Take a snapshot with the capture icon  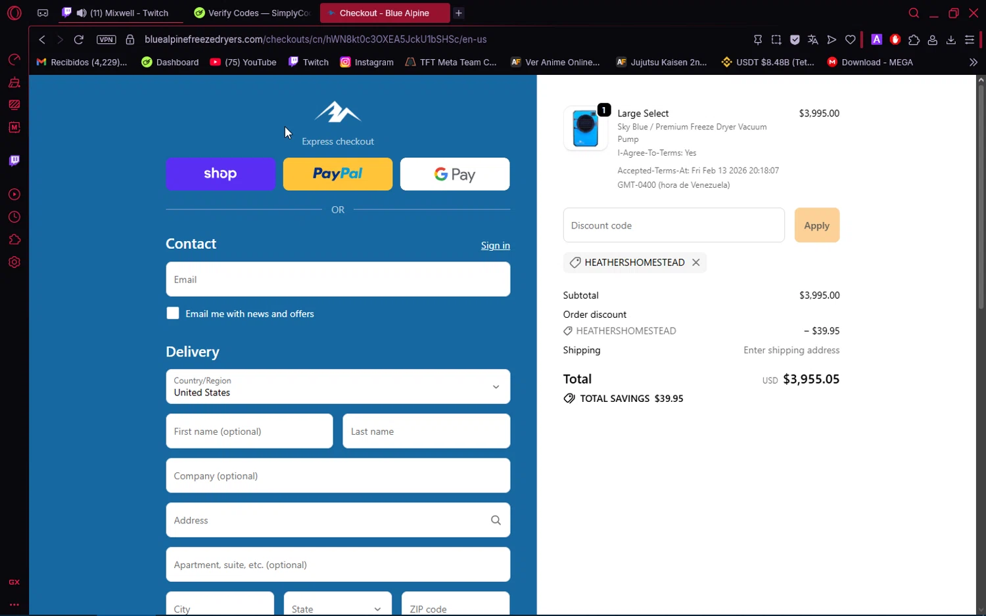pos(776,40)
